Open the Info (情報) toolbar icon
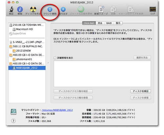This screenshot has height=135, width=164. 20,9
